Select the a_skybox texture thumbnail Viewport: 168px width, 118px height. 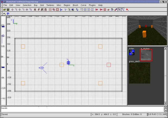(x=146, y=55)
